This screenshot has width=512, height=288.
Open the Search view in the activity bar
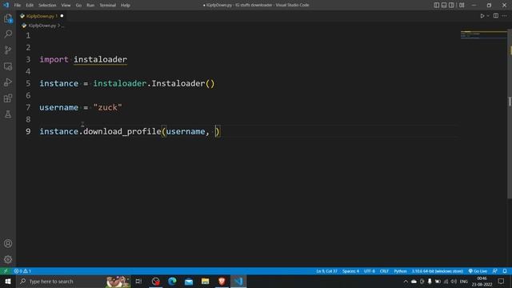pyautogui.click(x=8, y=34)
